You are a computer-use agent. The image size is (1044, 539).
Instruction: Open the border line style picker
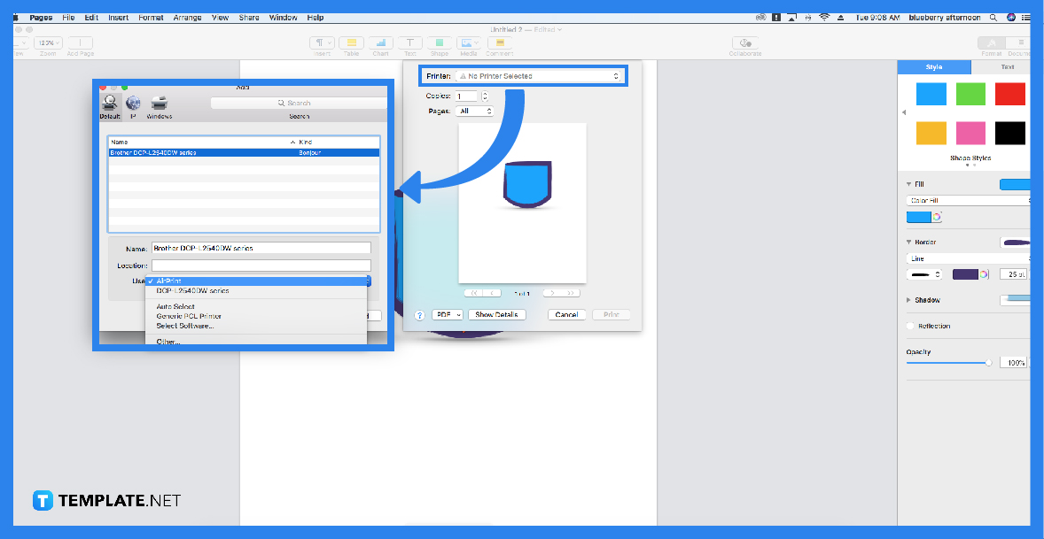926,273
